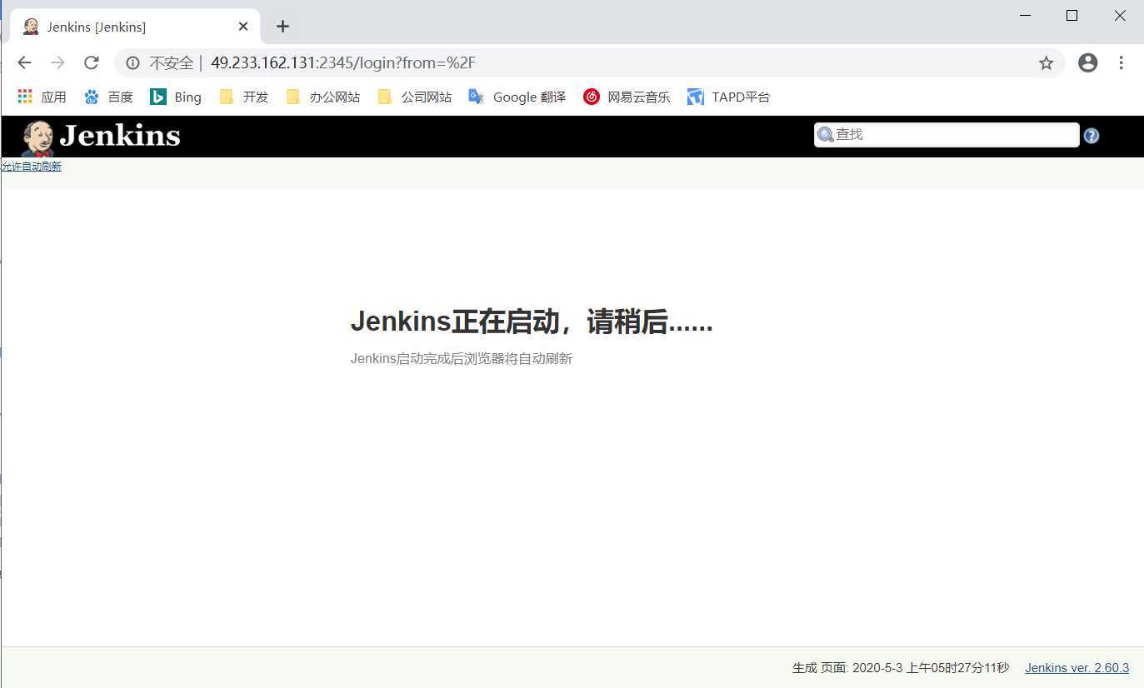
Task: Click the search help question mark icon
Action: click(1092, 136)
